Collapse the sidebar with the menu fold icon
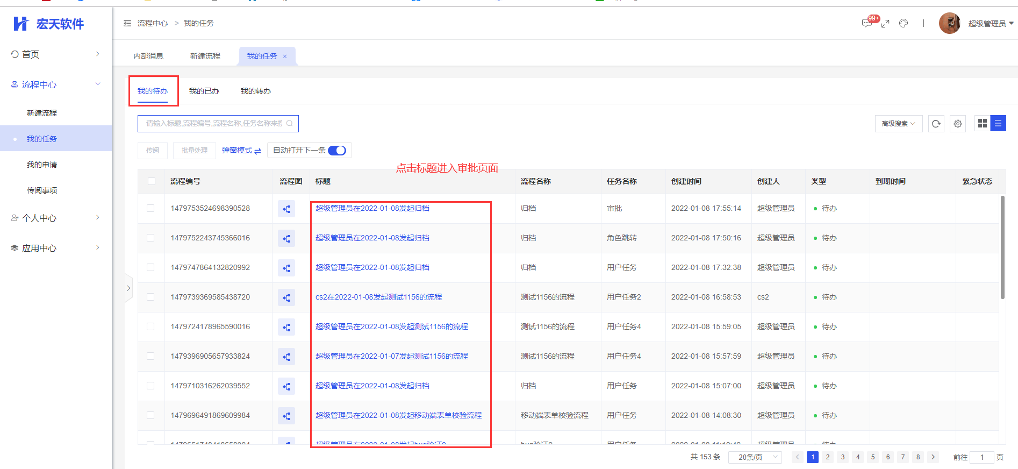1018x469 pixels. click(127, 23)
